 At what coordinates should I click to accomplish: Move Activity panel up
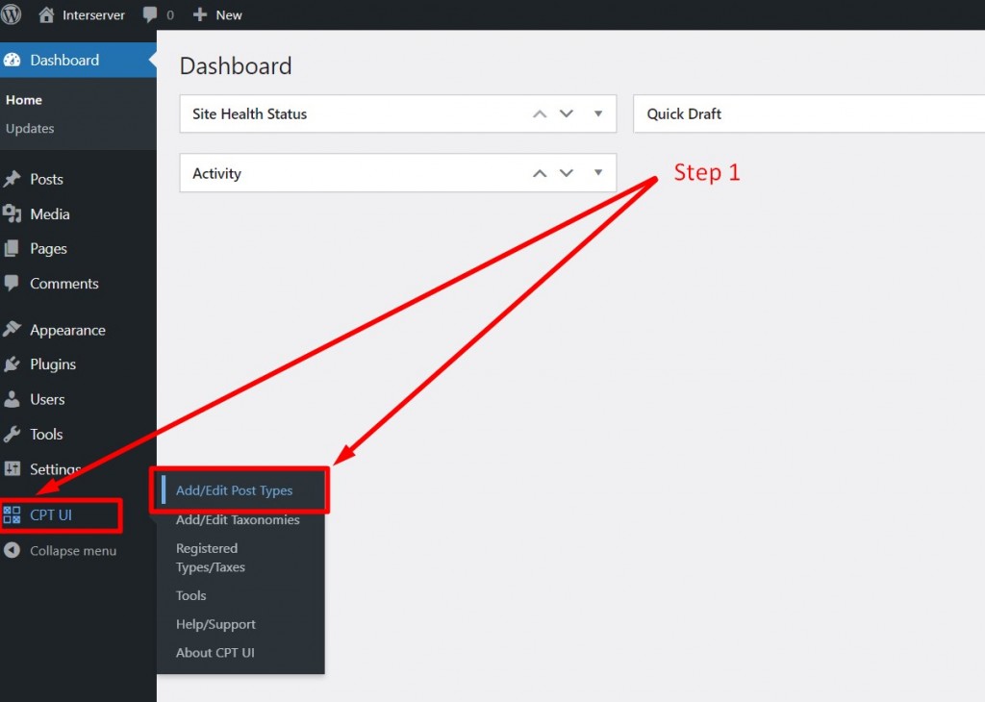[x=540, y=173]
